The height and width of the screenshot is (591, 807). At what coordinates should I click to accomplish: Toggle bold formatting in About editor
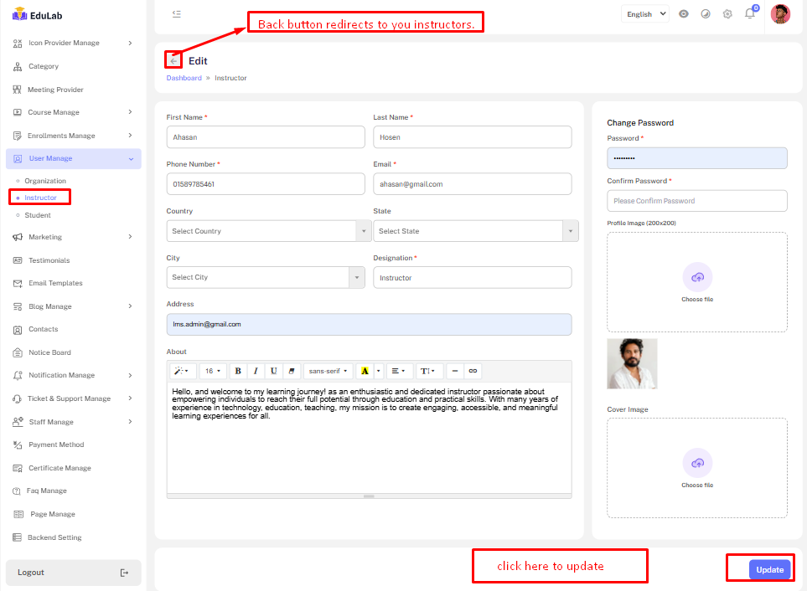click(238, 371)
